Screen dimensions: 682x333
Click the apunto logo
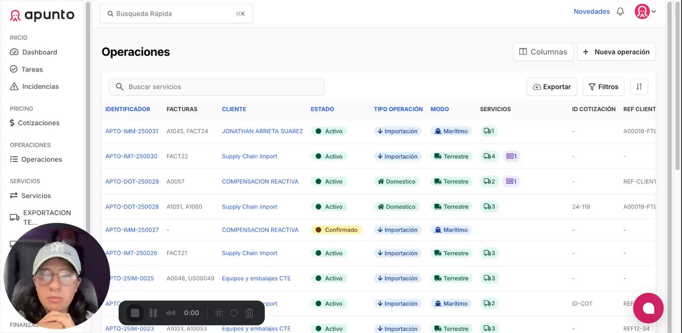tap(42, 15)
